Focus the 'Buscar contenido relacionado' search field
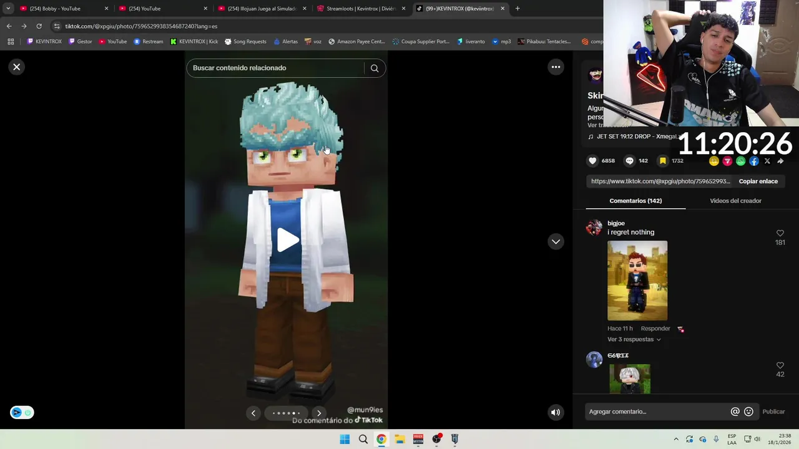Image resolution: width=799 pixels, height=449 pixels. click(275, 68)
